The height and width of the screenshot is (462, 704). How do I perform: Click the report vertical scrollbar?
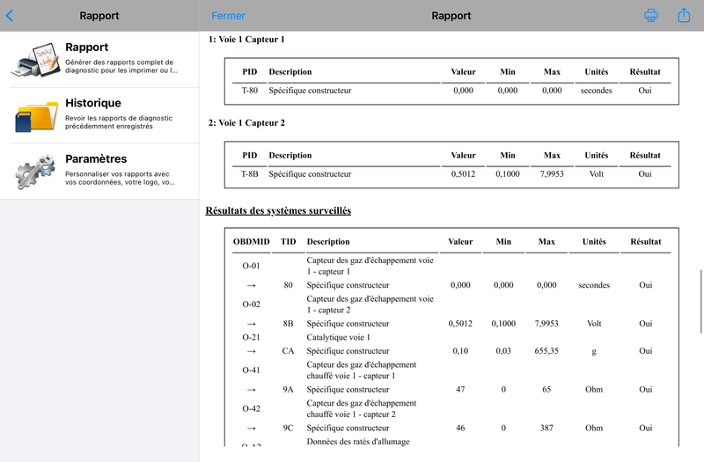tap(700, 301)
